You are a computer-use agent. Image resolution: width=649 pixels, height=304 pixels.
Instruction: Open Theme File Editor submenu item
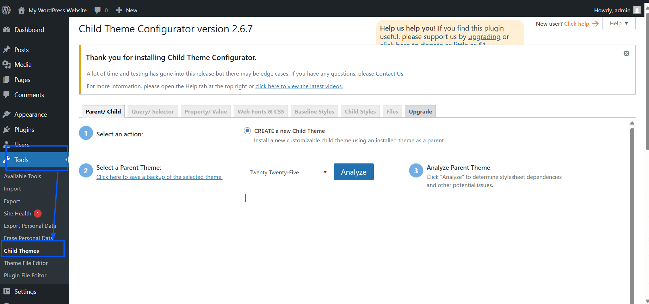point(26,263)
